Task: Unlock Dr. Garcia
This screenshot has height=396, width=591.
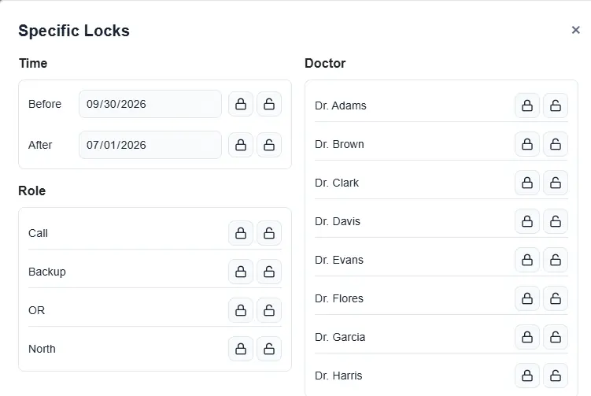Action: 556,337
